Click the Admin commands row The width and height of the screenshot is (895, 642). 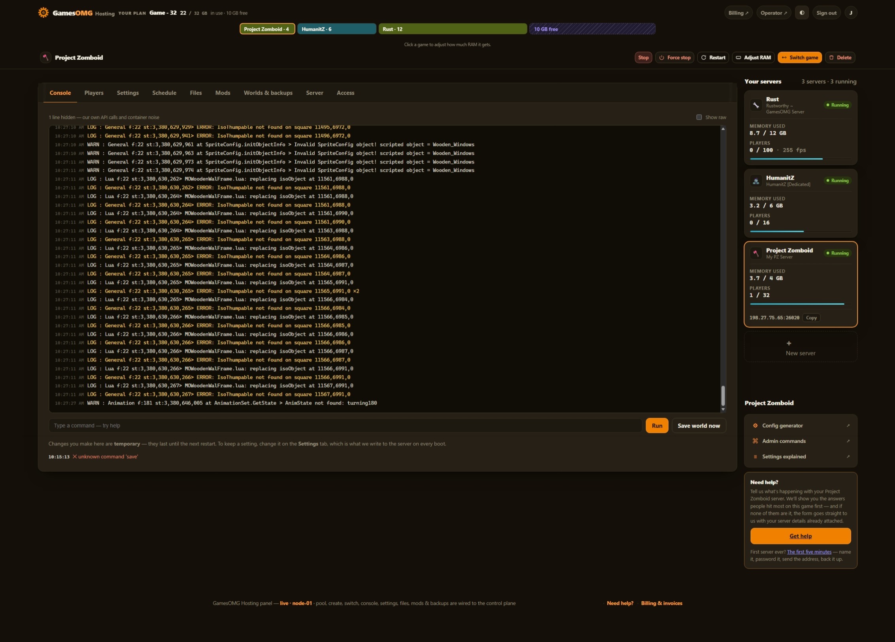tap(801, 441)
